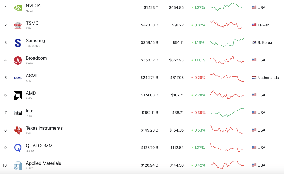284x174 pixels.
Task: Select the $1.123 T market cap value
Action: click(151, 8)
